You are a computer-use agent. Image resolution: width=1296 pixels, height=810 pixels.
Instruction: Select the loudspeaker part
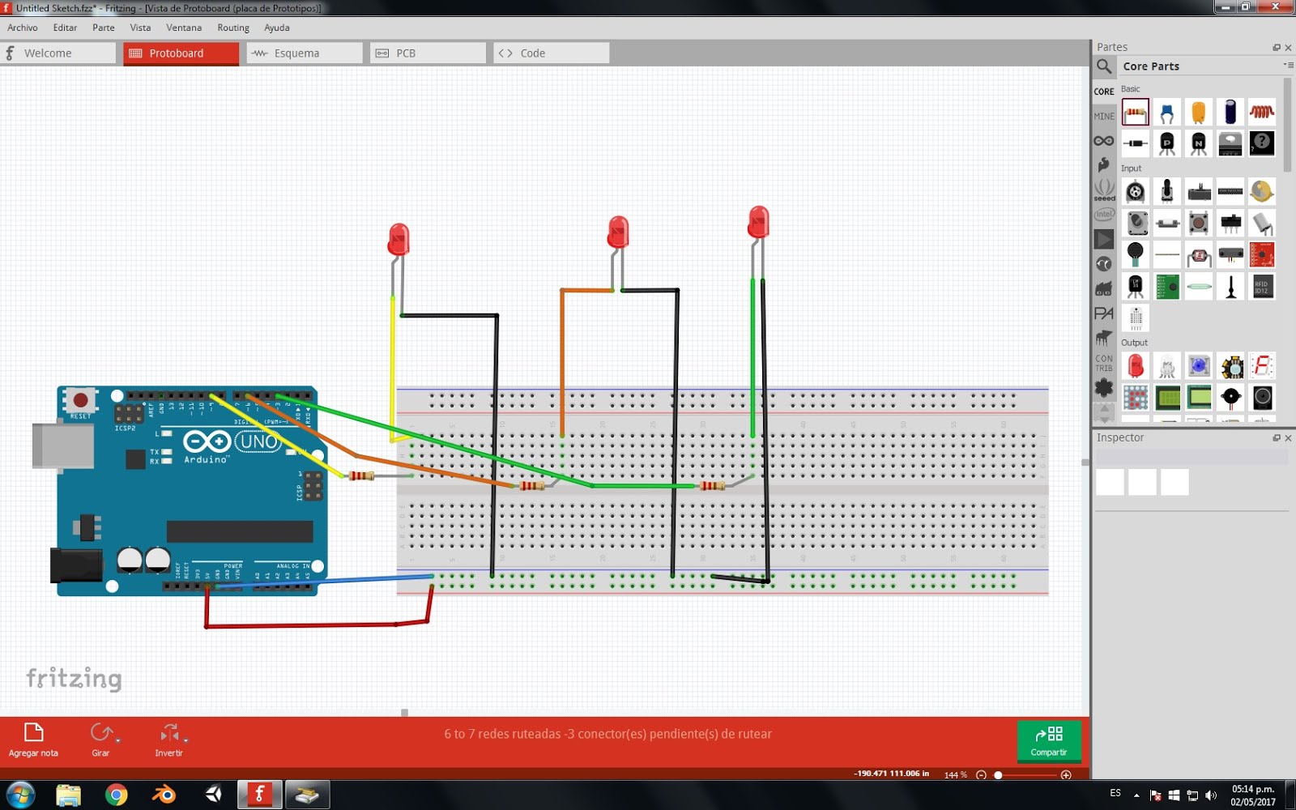1262,398
